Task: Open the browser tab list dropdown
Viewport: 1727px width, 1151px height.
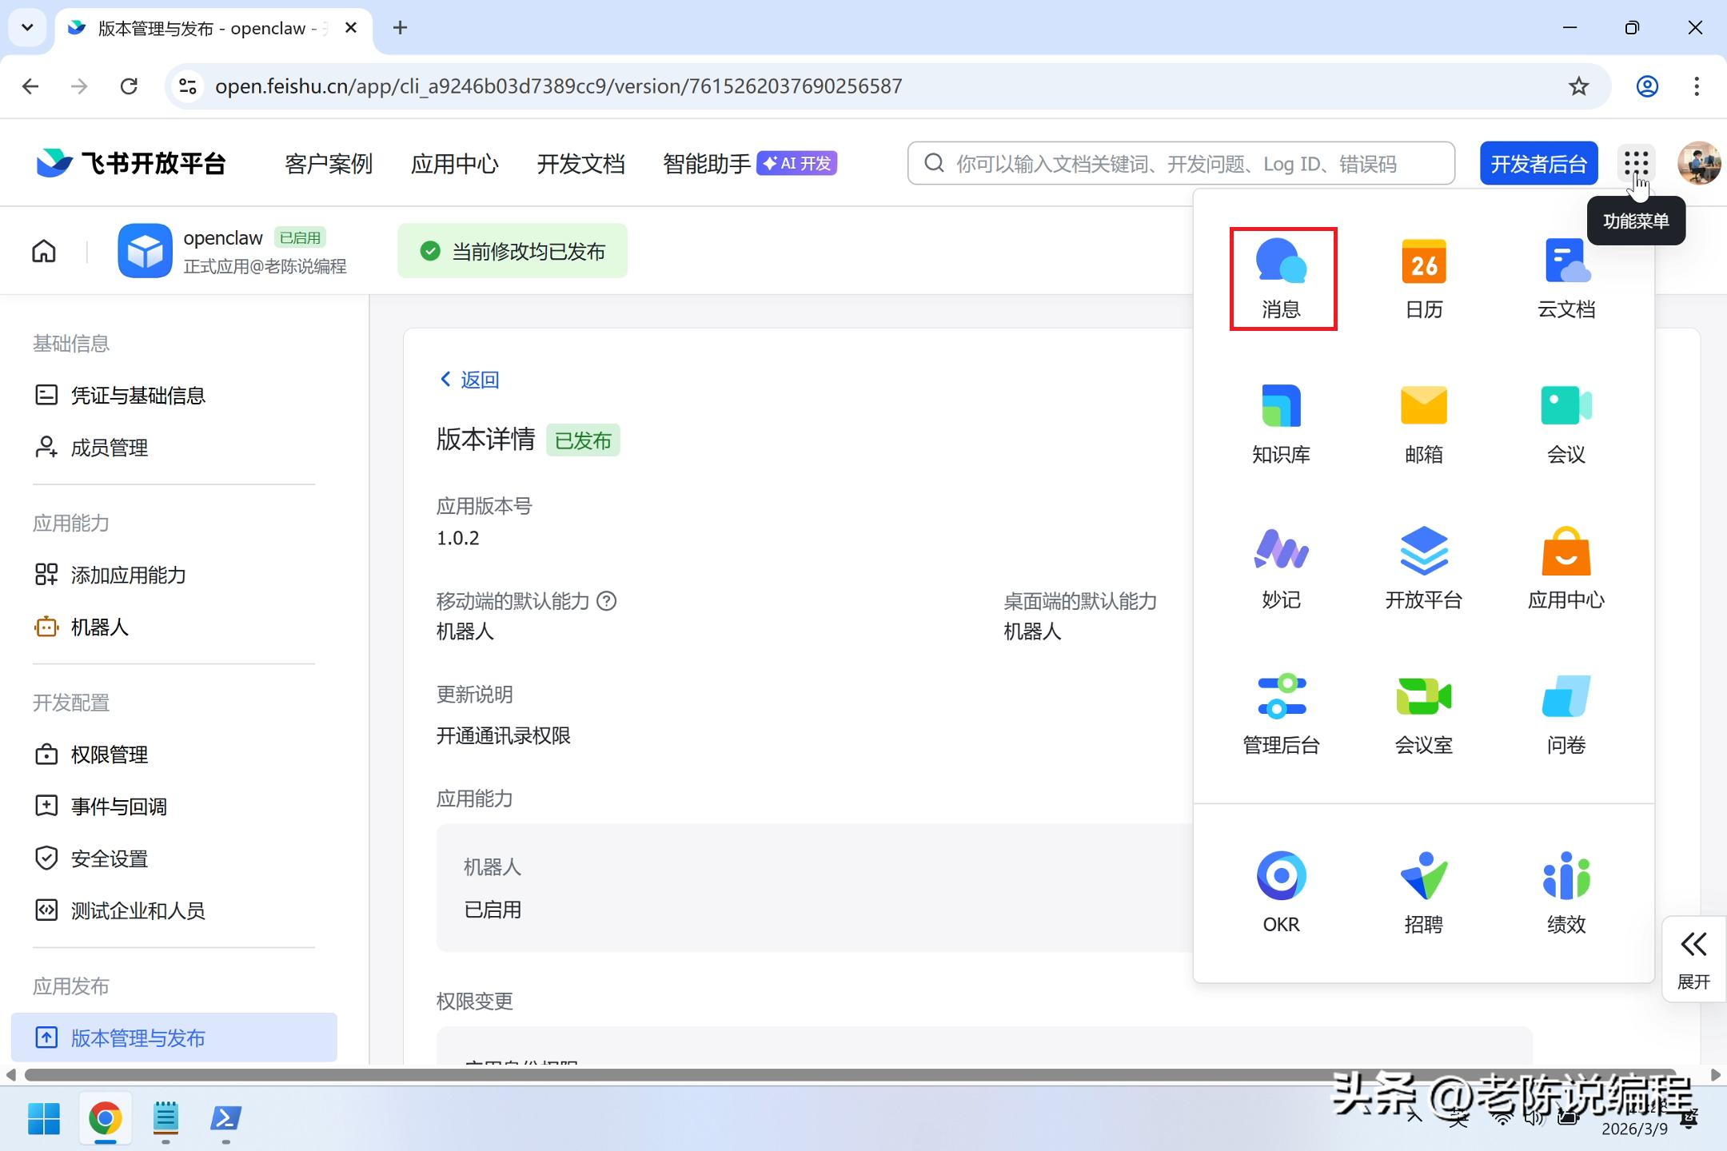Action: click(x=27, y=28)
